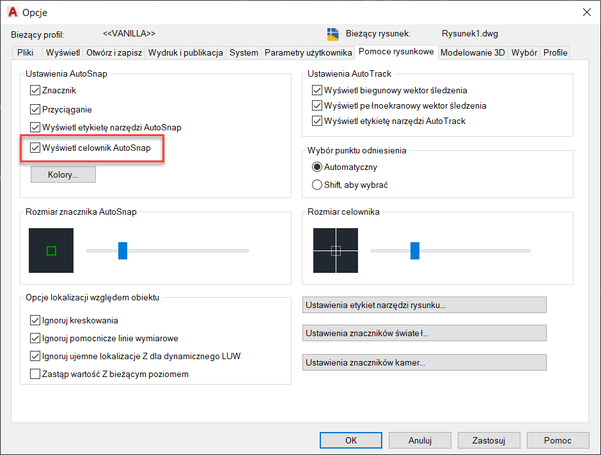The height and width of the screenshot is (455, 601).
Task: Click the crosshair aperture size preview
Action: (x=336, y=251)
